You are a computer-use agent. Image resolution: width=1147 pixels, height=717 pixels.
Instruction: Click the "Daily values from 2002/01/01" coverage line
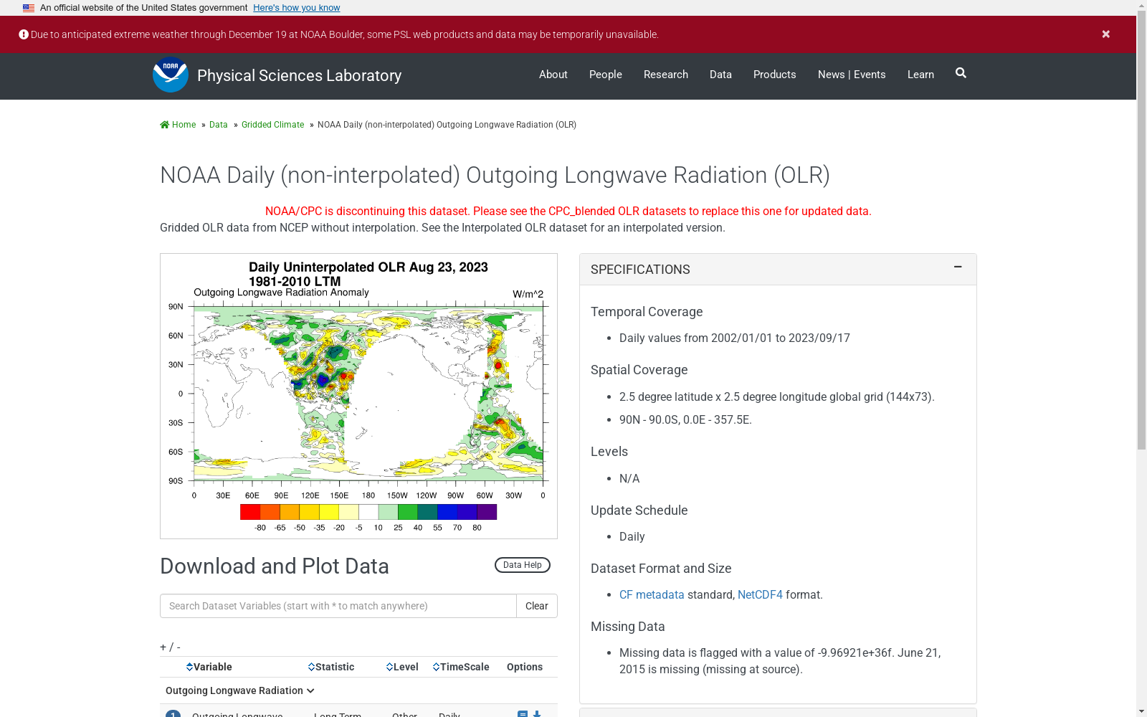735,338
